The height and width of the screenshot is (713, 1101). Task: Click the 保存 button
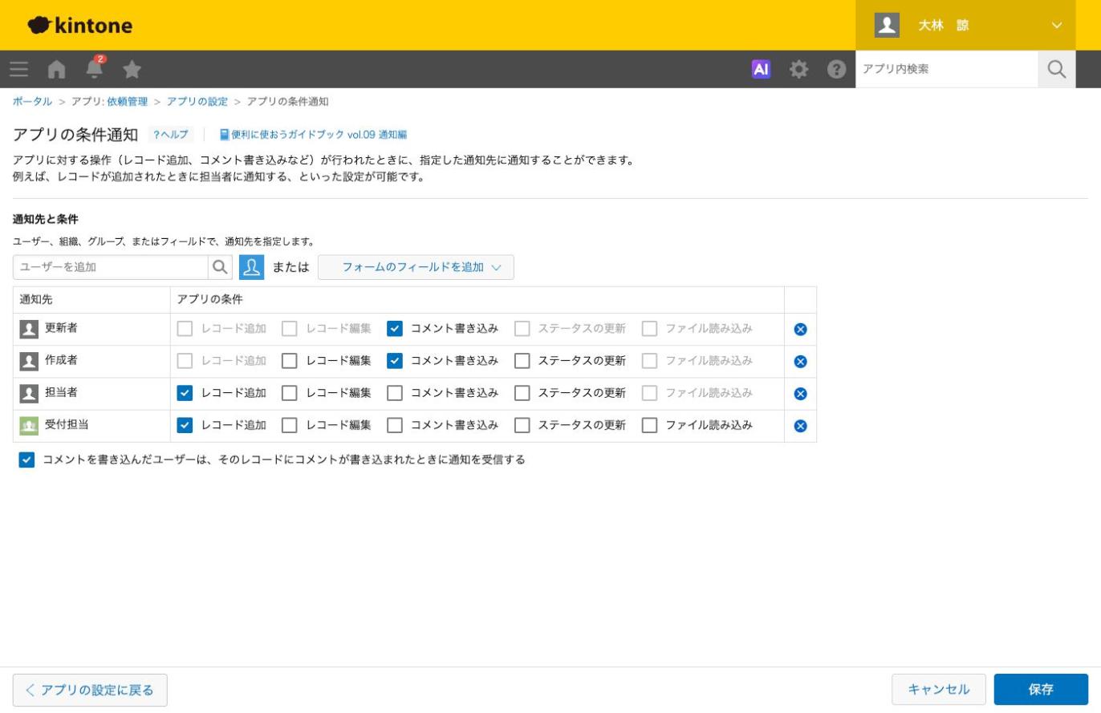click(x=1041, y=689)
